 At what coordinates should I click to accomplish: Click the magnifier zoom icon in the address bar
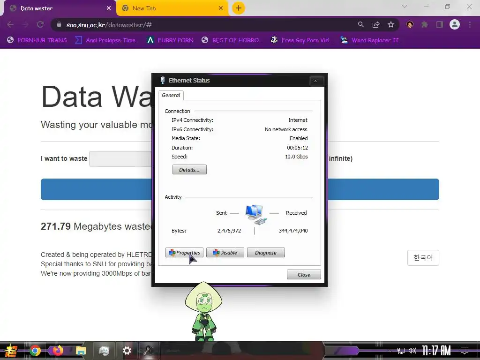click(x=361, y=24)
